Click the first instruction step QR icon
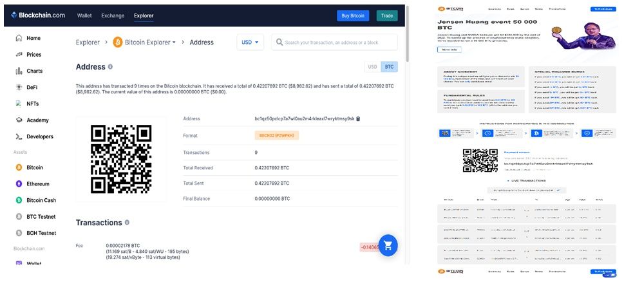The height and width of the screenshot is (289, 624). tap(444, 133)
